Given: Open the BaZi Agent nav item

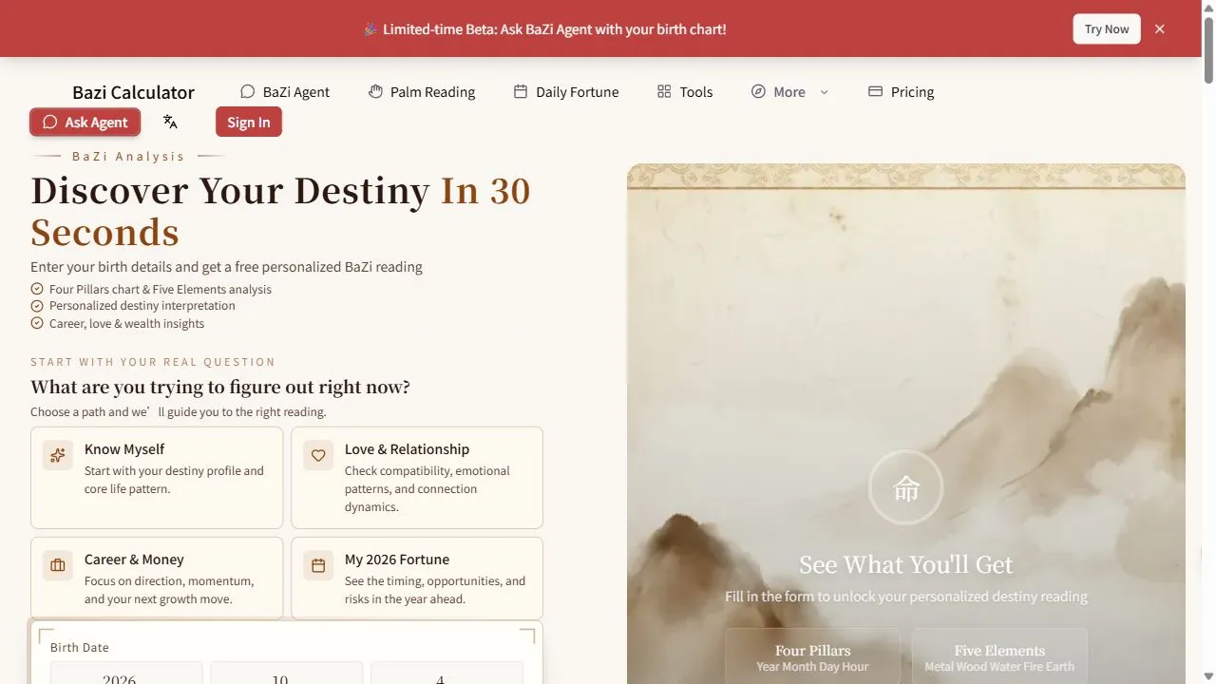Looking at the screenshot, I should pos(285,92).
